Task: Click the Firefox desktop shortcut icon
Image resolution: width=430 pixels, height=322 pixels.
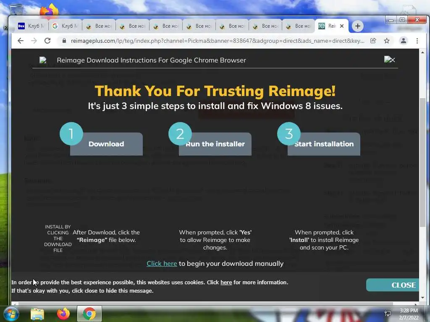Action: [50, 10]
